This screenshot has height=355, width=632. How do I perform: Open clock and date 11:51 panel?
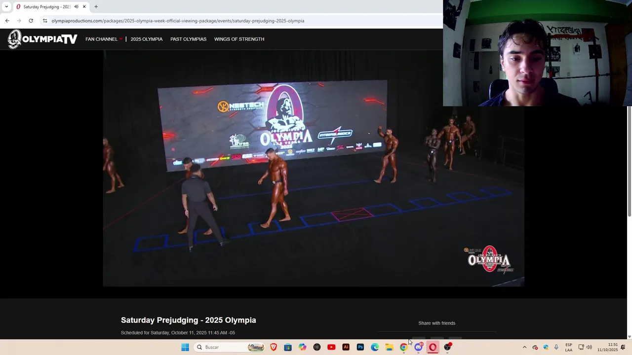click(607, 347)
